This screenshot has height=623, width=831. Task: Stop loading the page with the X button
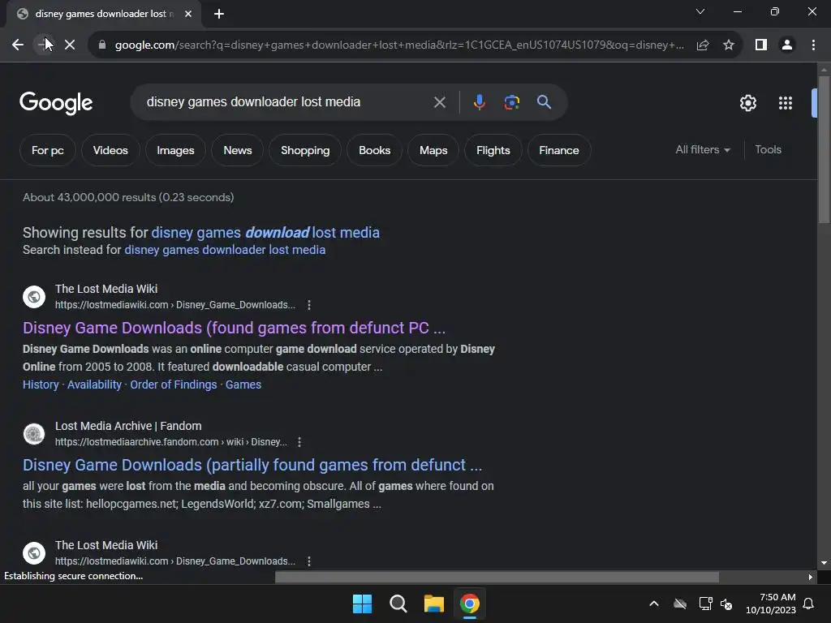[x=70, y=45]
